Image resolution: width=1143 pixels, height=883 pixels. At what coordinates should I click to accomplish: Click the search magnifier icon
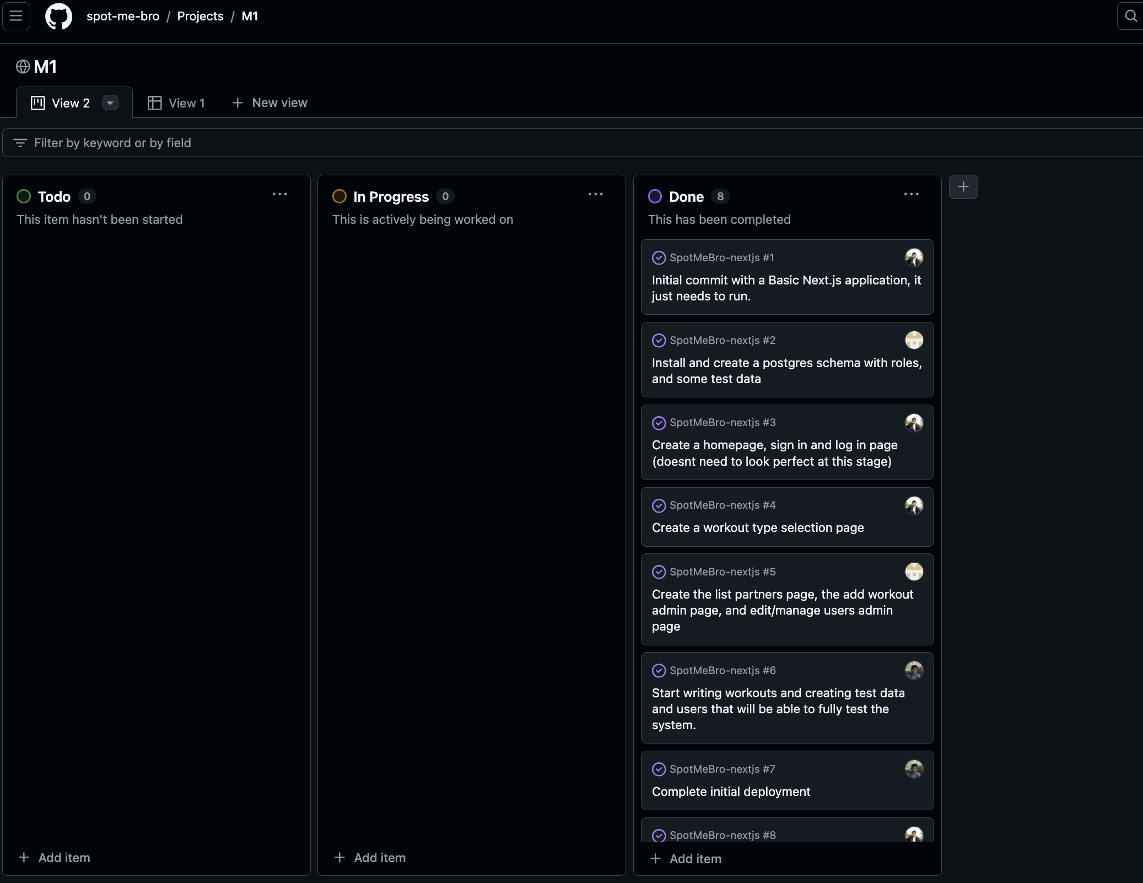click(x=1130, y=16)
